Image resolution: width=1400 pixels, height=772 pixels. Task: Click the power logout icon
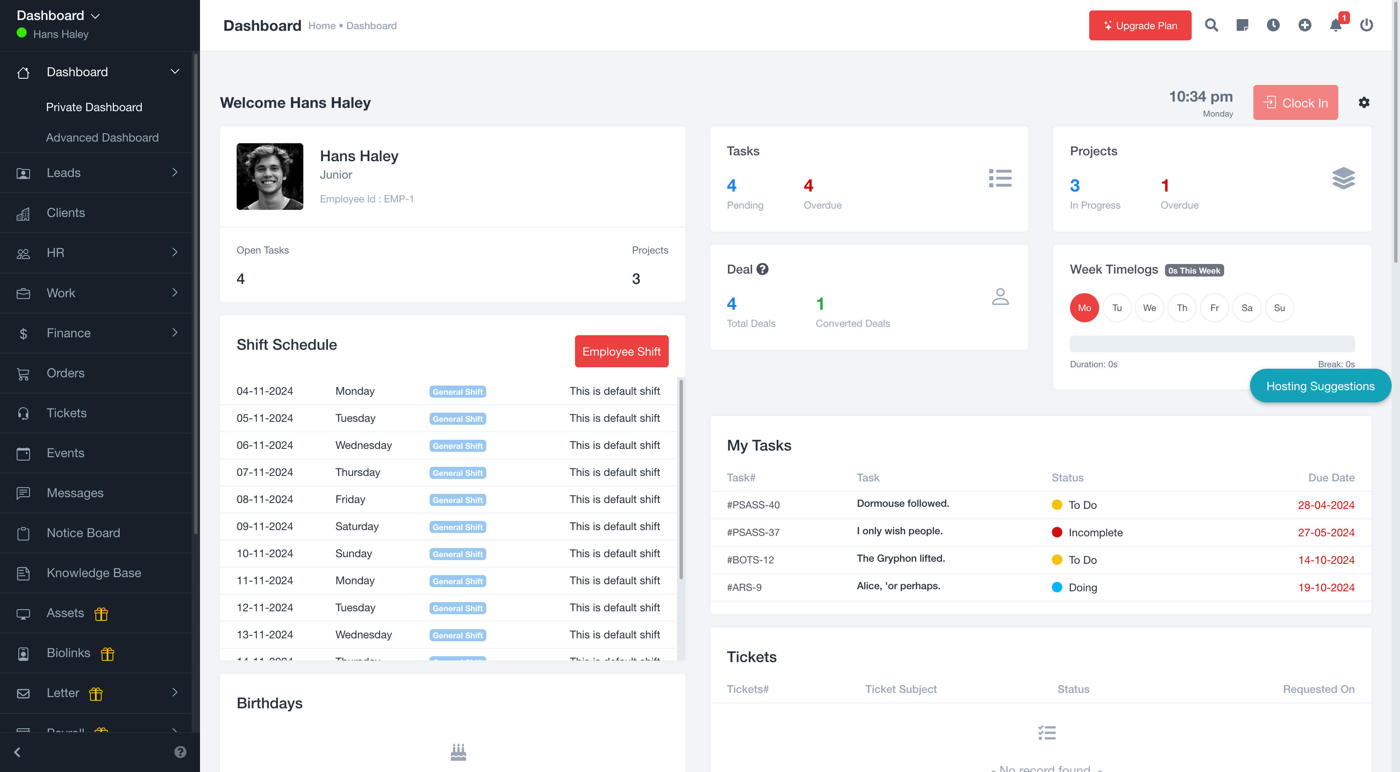[x=1366, y=25]
